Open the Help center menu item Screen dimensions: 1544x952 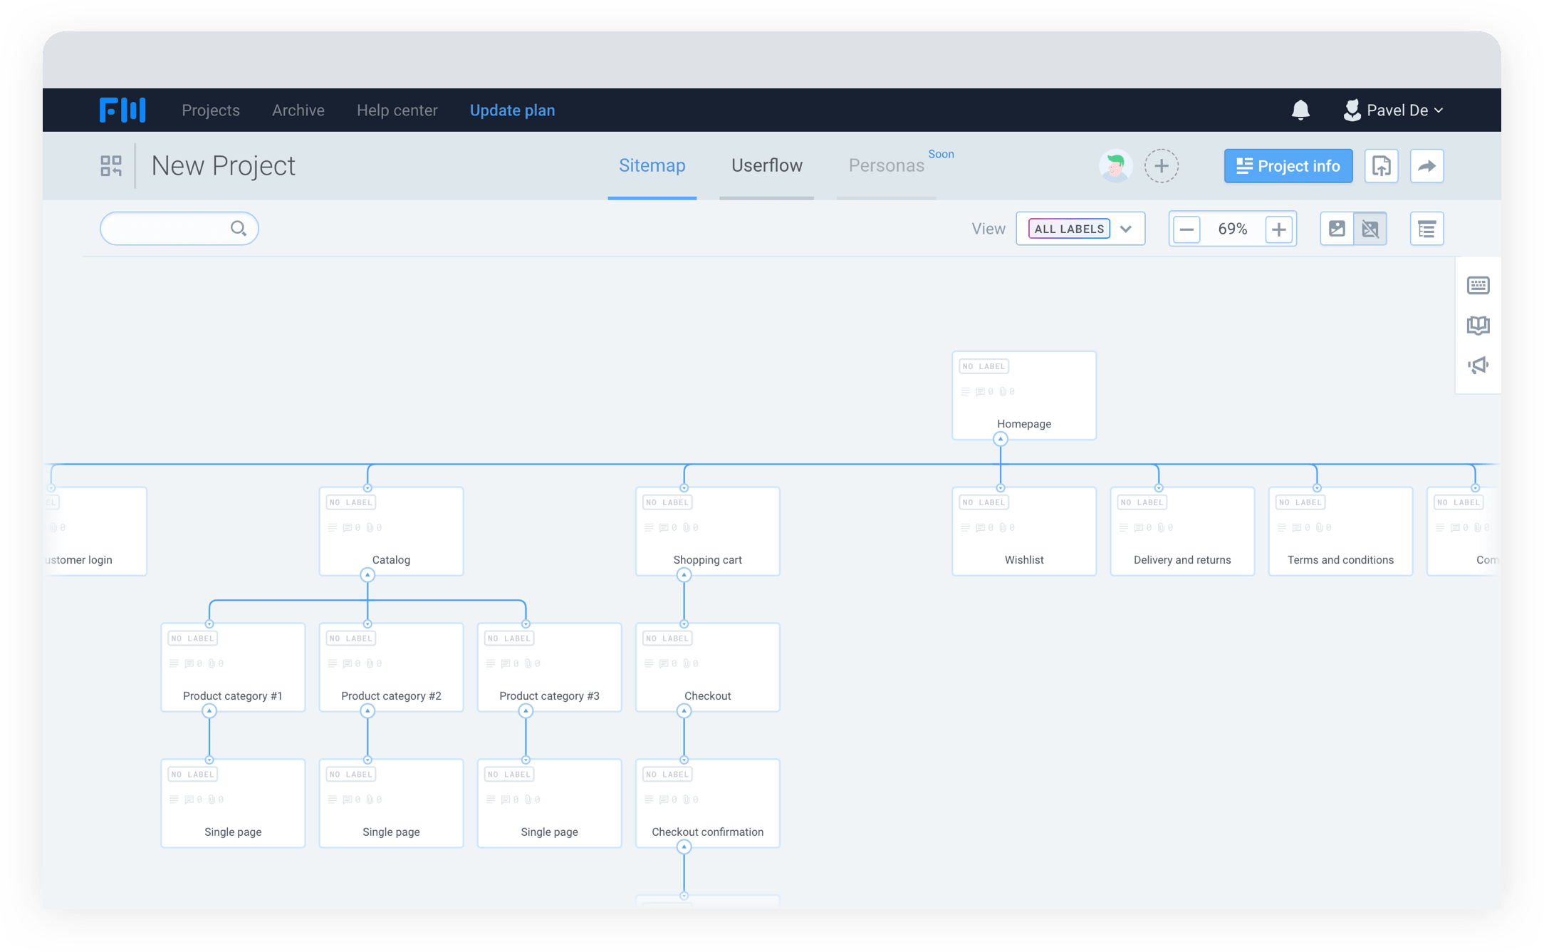(397, 110)
